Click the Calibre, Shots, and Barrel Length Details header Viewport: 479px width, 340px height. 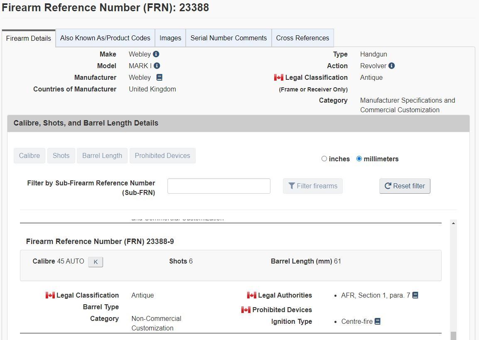238,123
